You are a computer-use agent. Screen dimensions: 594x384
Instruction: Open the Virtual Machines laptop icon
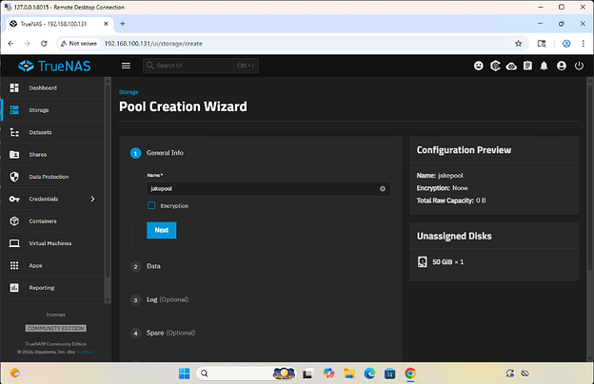click(14, 243)
